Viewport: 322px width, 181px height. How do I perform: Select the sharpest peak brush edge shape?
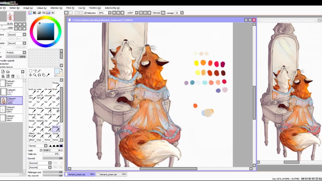point(50,146)
